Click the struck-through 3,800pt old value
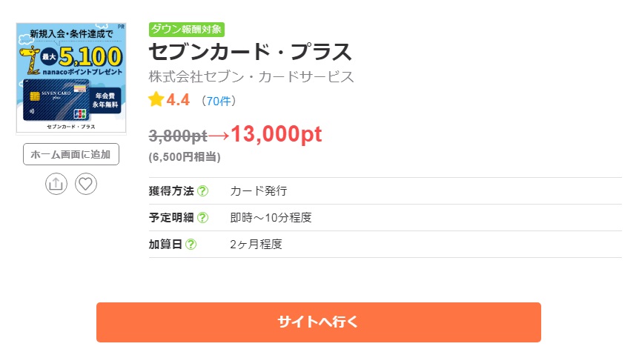 178,136
